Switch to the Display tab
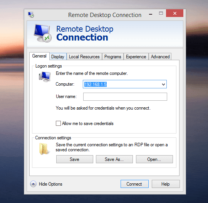This screenshot has height=203, width=208. click(58, 57)
